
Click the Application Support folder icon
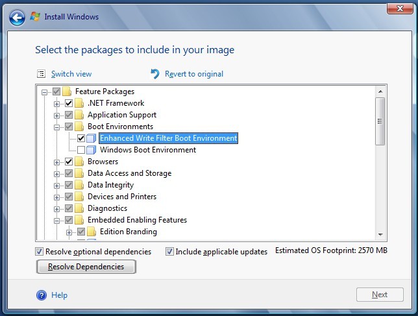tap(79, 115)
